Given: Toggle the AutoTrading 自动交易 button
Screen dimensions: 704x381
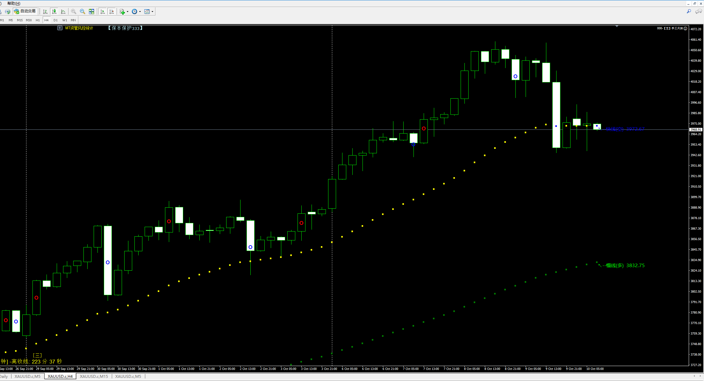Looking at the screenshot, I should pos(25,11).
